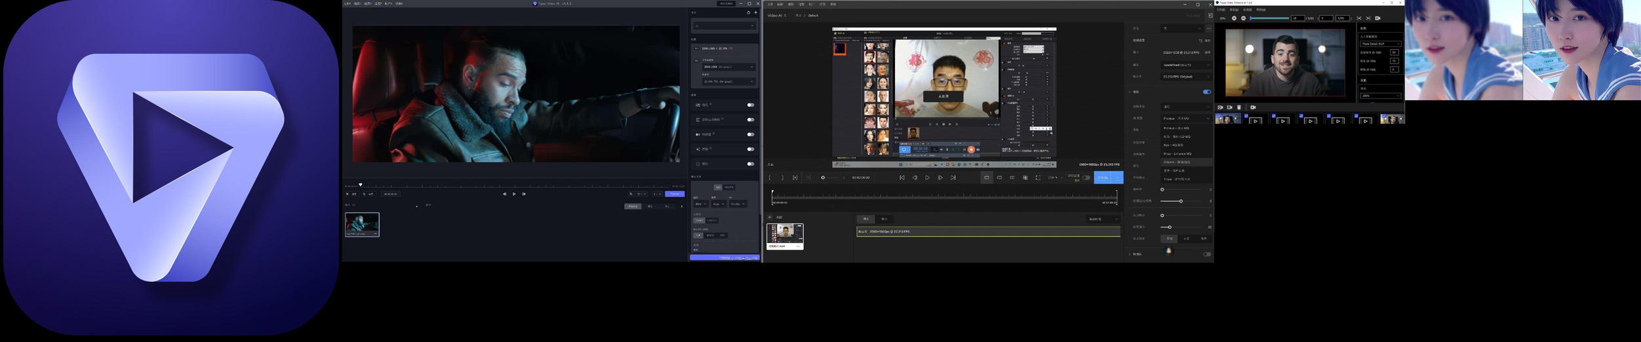This screenshot has width=1641, height=342.
Task: Select split view mode in Video AI 5
Action: tap(999, 178)
